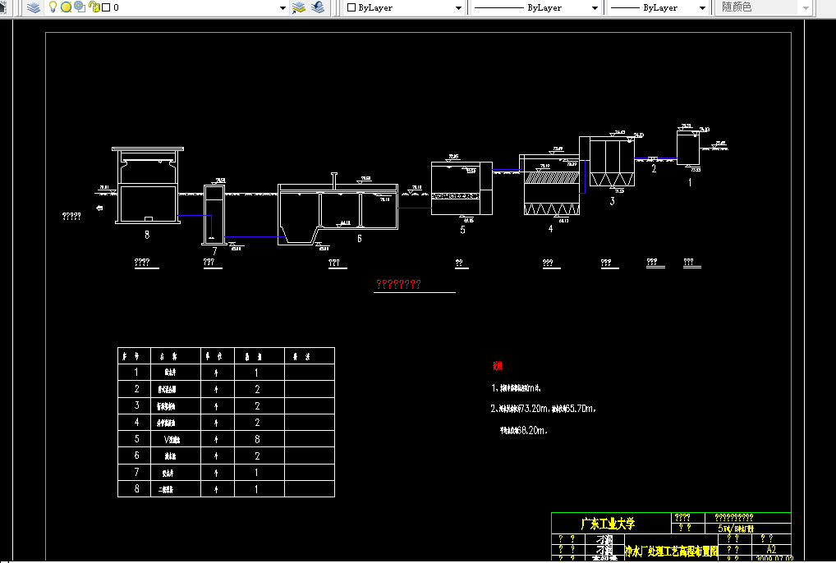Select the red '????????' drawing title
The image size is (836, 563).
point(399,284)
